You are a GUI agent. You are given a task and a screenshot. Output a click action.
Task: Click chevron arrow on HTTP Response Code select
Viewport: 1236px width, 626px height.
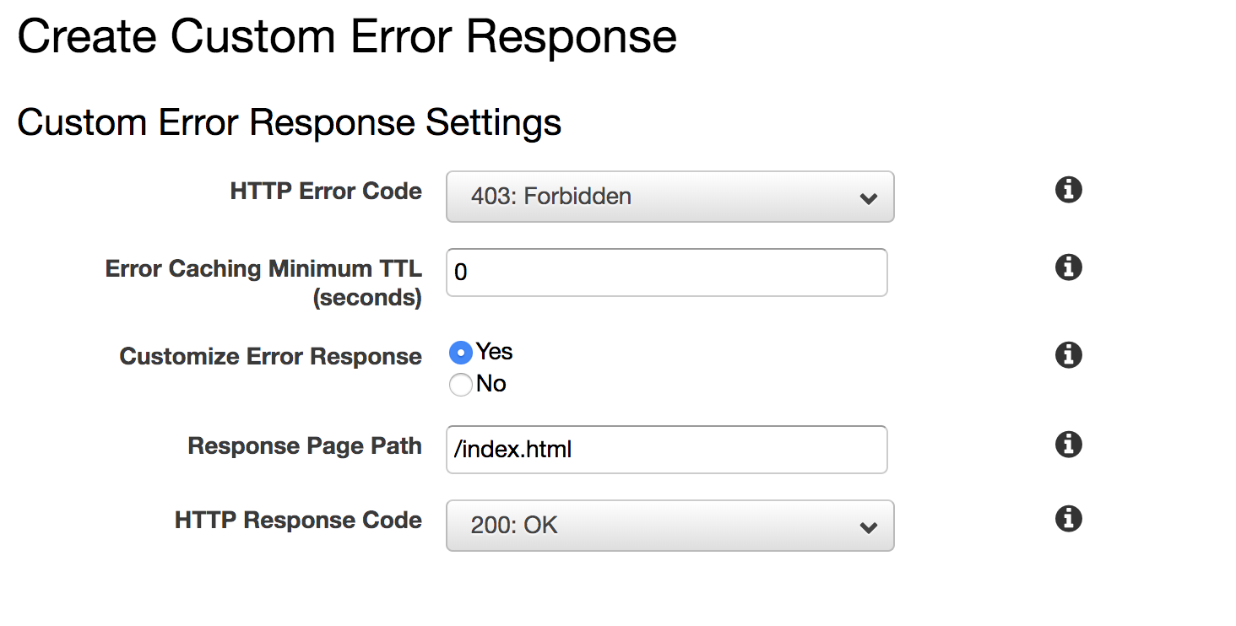coord(867,528)
